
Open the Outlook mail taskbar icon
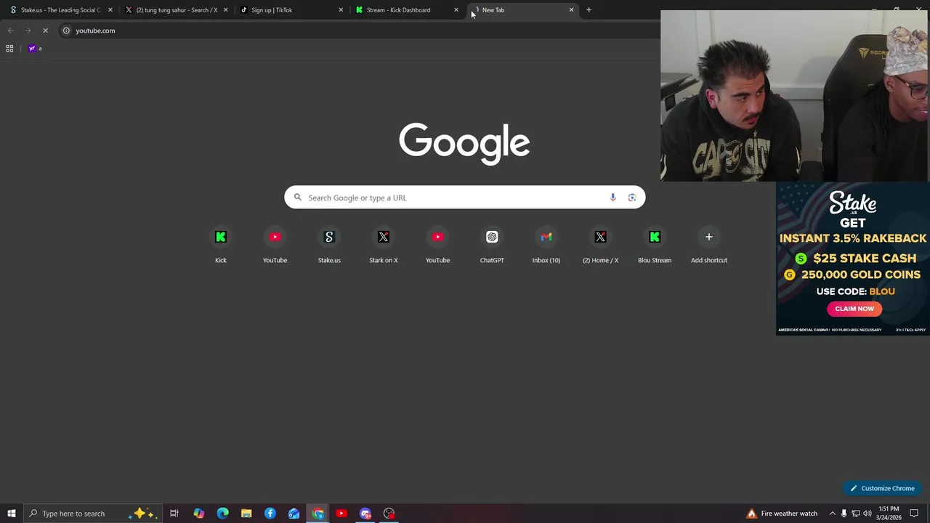coord(294,514)
